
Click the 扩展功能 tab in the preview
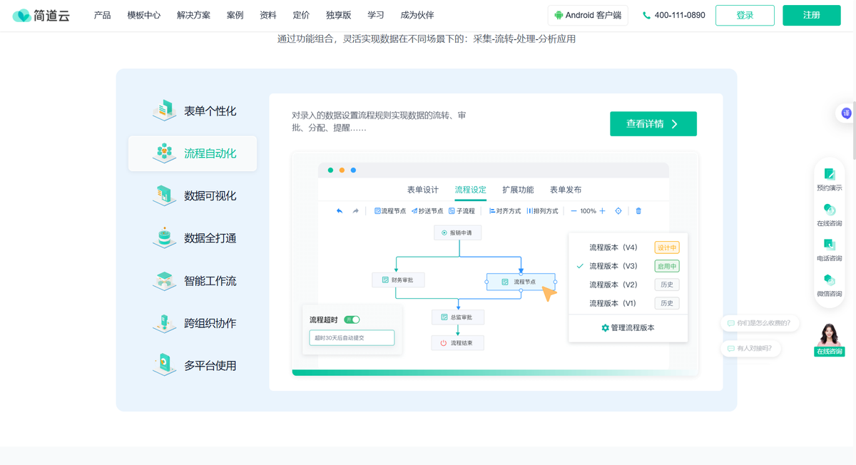point(518,190)
